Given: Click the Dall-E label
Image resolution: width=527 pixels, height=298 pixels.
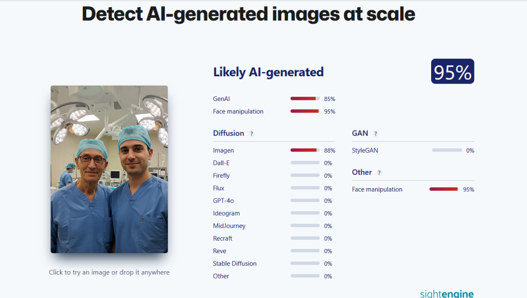Looking at the screenshot, I should [222, 163].
